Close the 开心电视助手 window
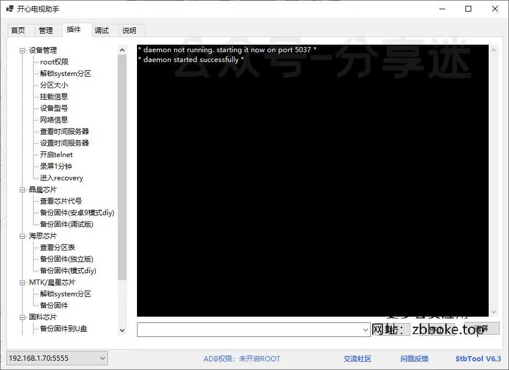509x370 pixels. (x=495, y=9)
